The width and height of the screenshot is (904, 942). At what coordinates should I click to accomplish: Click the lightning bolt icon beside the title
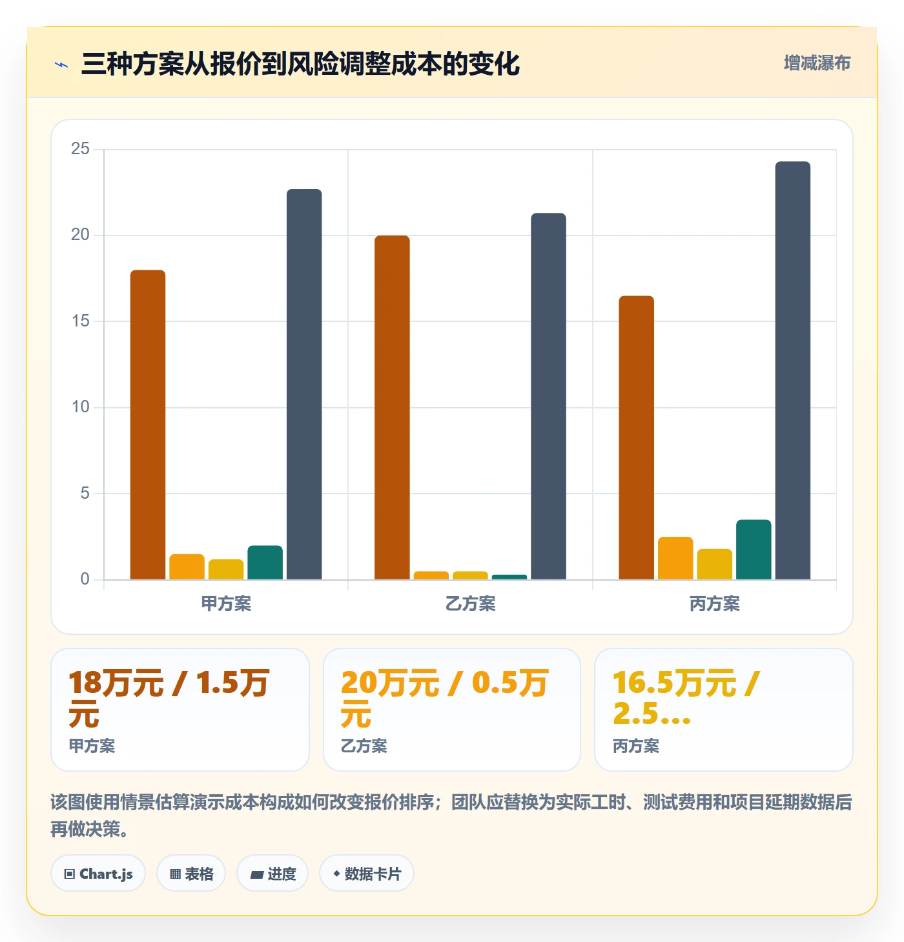coord(61,65)
